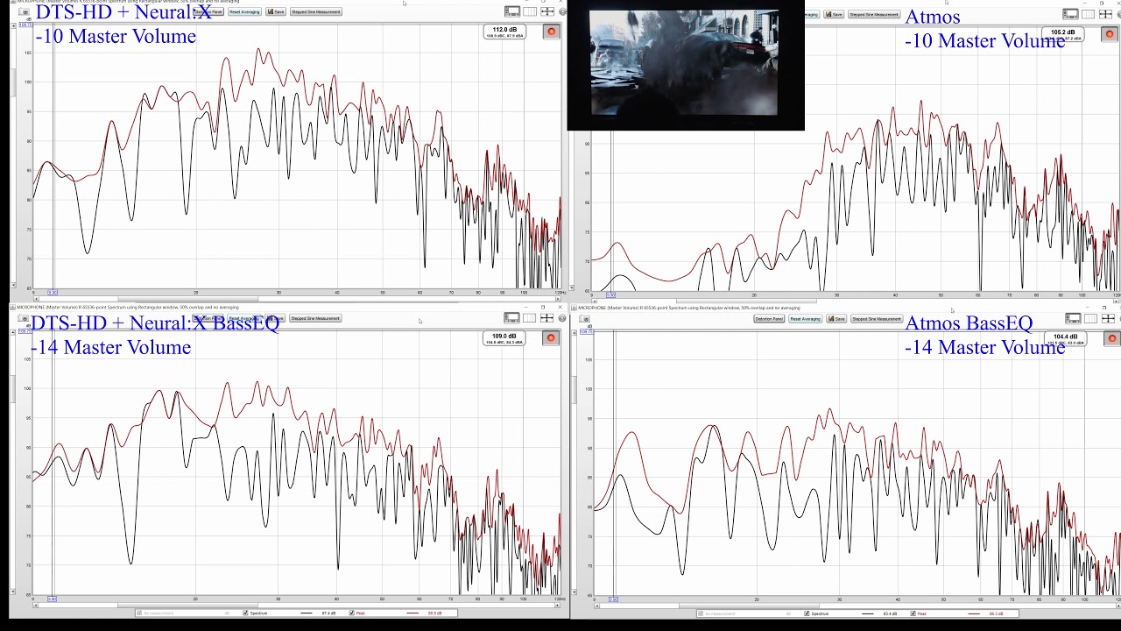Click record button in Atmos -10 window
Viewport: 1121px width, 631px height.
pos(1110,34)
